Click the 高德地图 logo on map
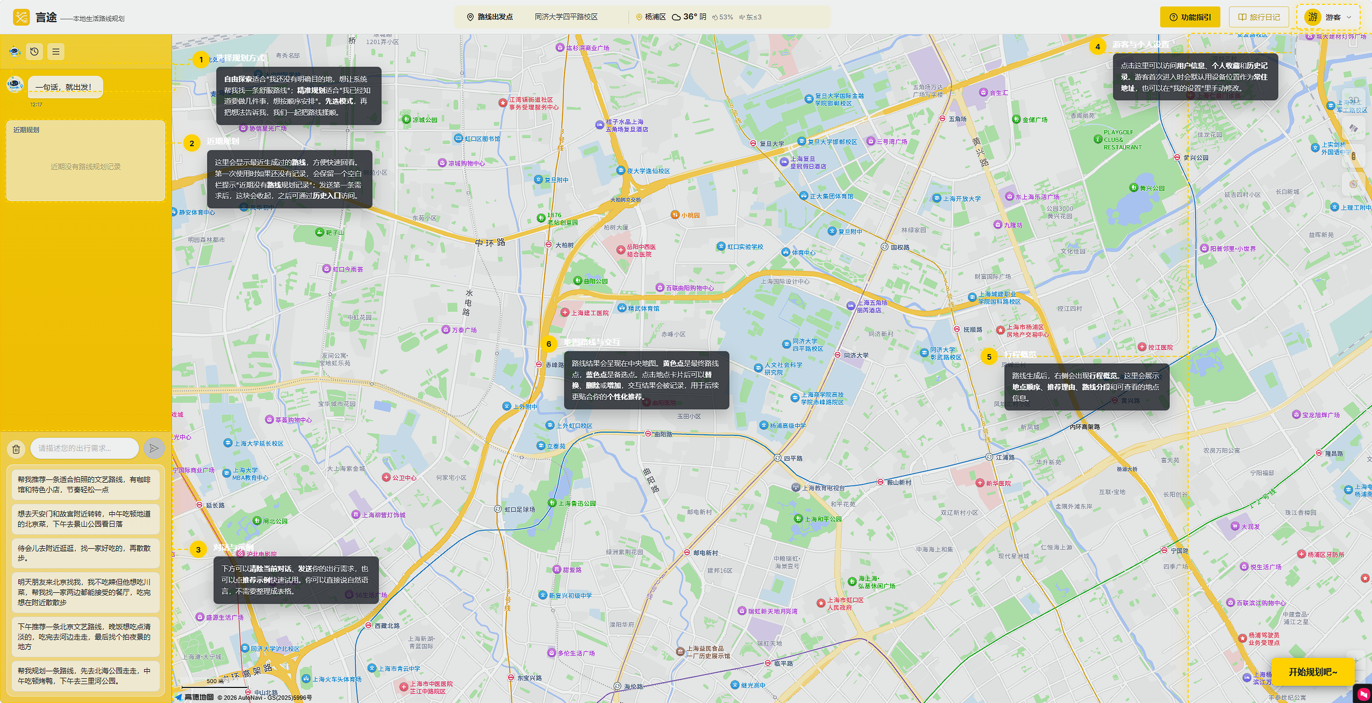 click(x=194, y=697)
